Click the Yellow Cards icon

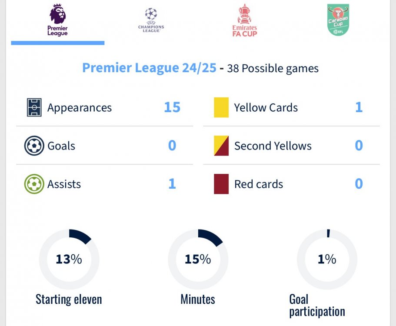[x=221, y=107]
